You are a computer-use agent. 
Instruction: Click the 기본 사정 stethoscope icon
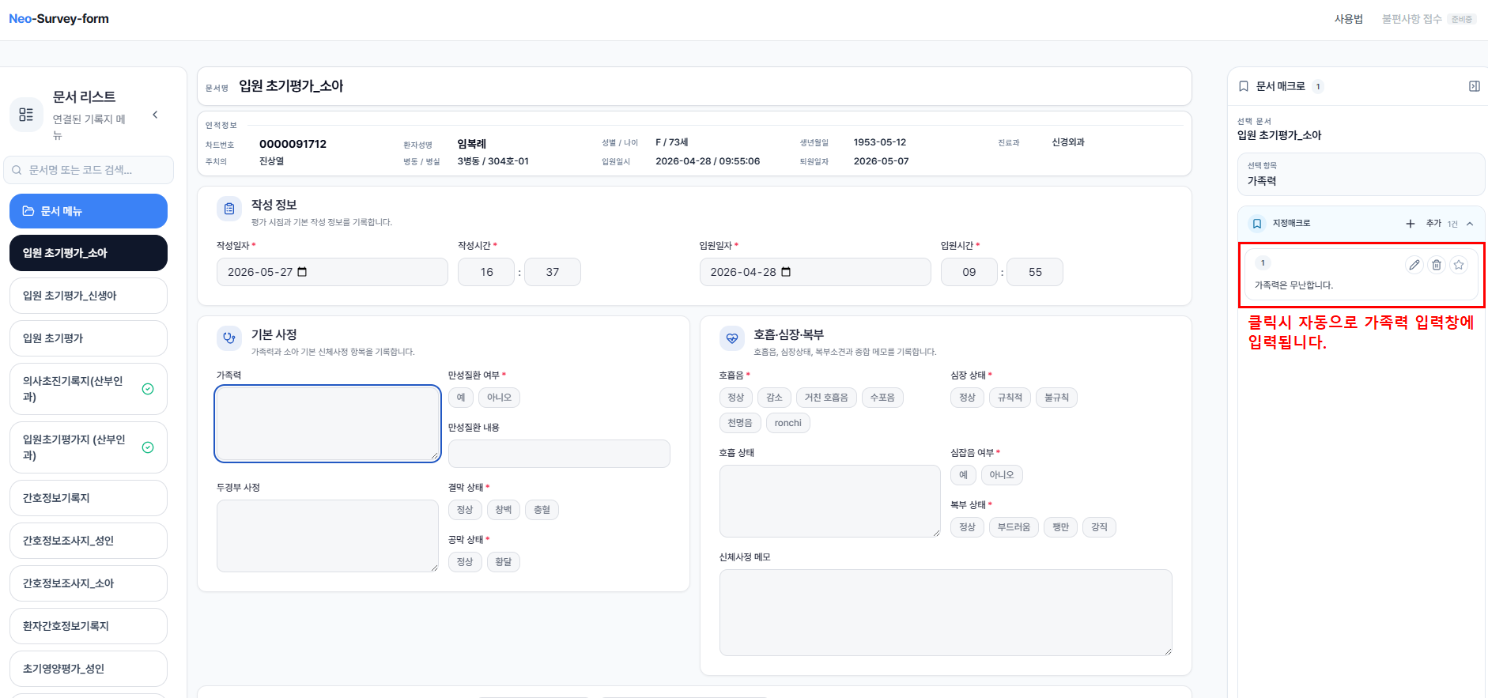click(x=229, y=338)
